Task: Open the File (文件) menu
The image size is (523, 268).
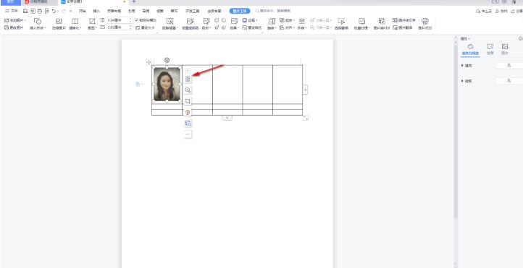Action: pyautogui.click(x=12, y=11)
